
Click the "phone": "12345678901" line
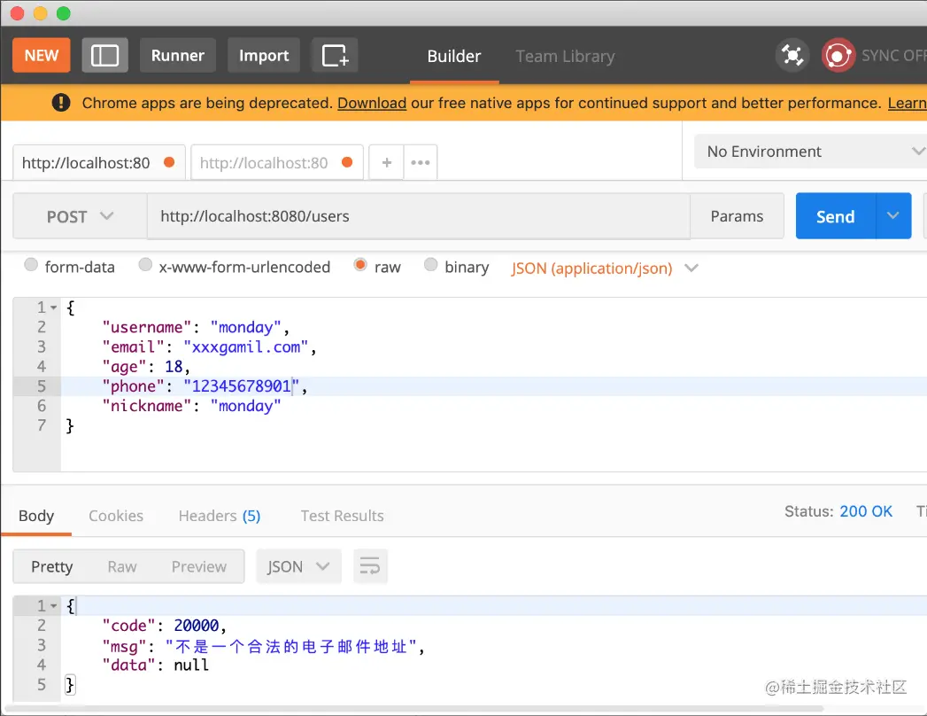click(x=205, y=385)
